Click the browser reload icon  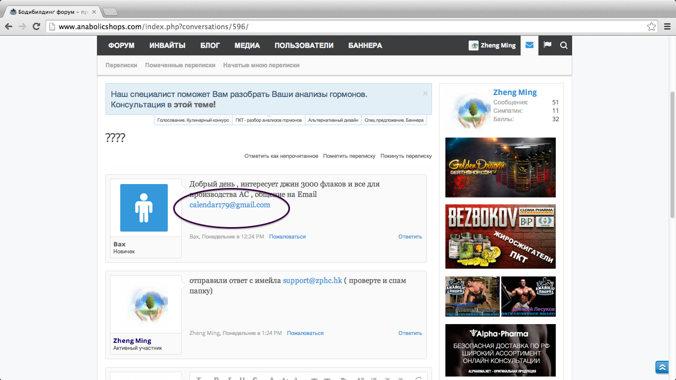36,27
